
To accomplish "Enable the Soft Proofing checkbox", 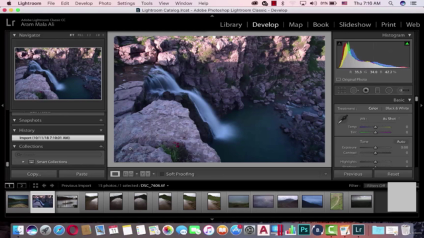I will 162,174.
